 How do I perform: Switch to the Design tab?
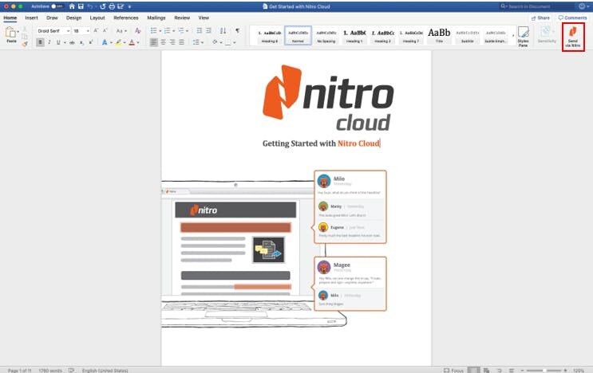pyautogui.click(x=73, y=18)
